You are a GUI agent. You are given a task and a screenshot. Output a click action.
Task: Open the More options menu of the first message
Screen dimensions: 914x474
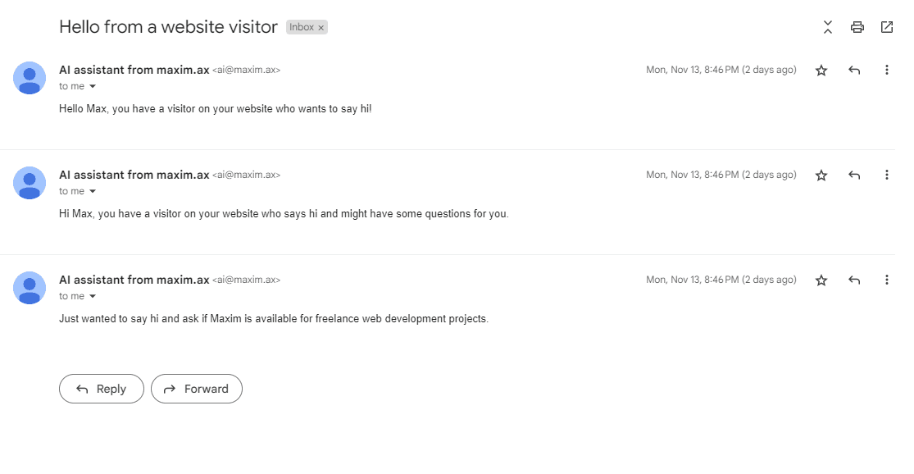887,71
